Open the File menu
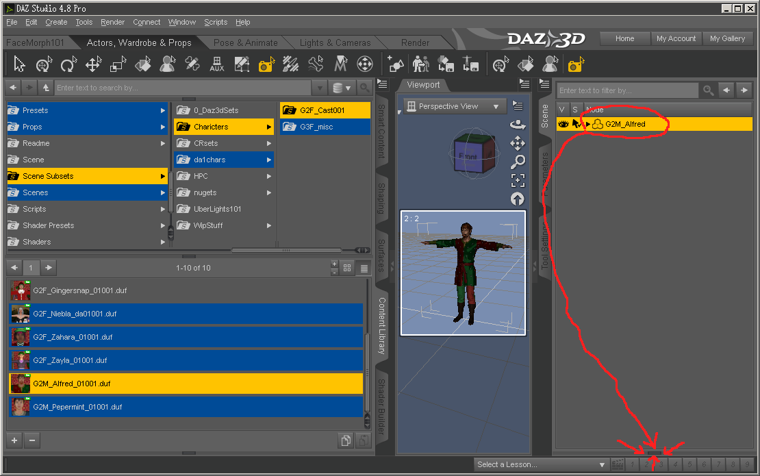This screenshot has width=760, height=476. click(x=12, y=23)
